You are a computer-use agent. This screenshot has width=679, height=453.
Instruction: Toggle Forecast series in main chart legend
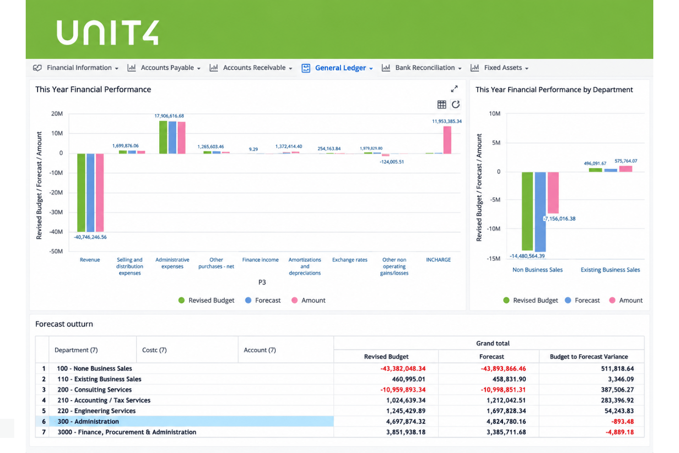(x=263, y=300)
